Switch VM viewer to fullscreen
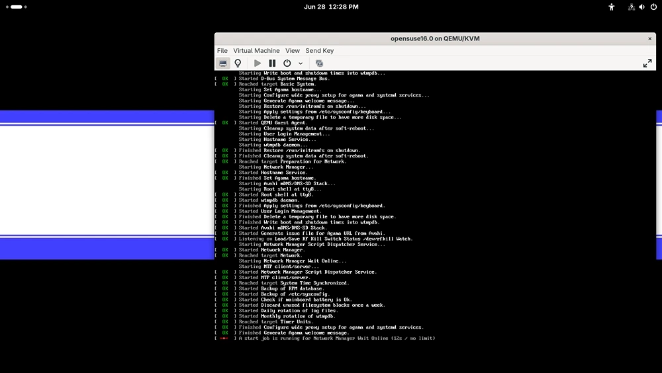Image resolution: width=662 pixels, height=373 pixels. [x=647, y=63]
